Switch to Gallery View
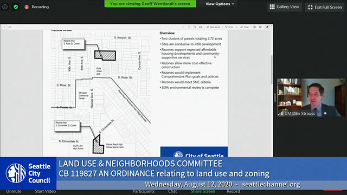Screen dimensions: 347x195 point(284,7)
